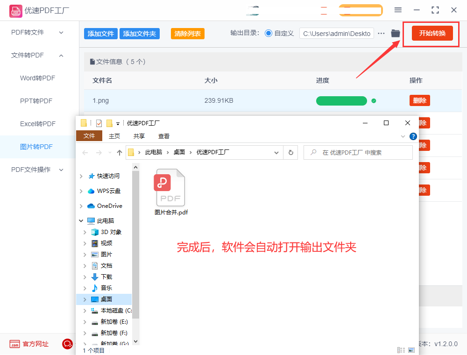467x355 pixels.
Task: Collapse the 文件转PDF sidebar section
Action: (61, 56)
